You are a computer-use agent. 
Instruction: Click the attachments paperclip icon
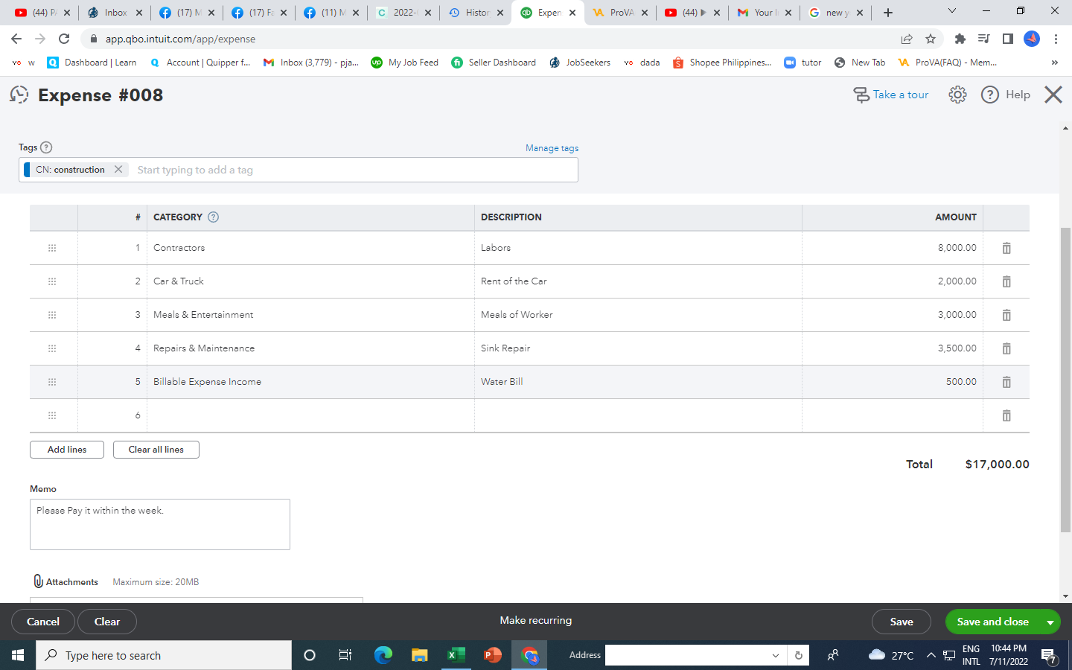coord(39,581)
